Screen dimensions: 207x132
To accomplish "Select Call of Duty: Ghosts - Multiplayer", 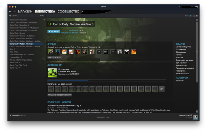I will 22,36.
